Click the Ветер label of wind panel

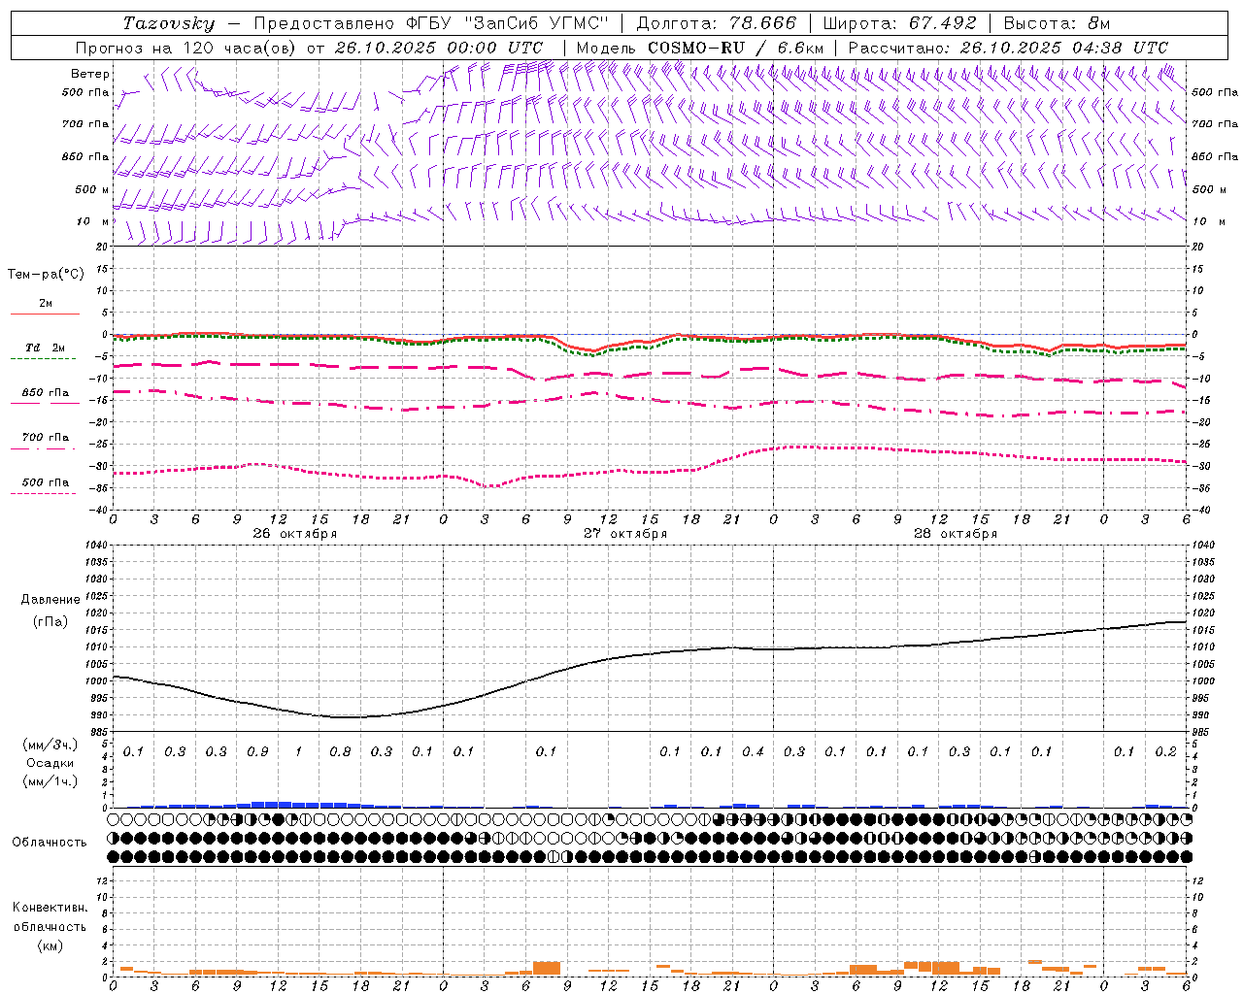(90, 74)
